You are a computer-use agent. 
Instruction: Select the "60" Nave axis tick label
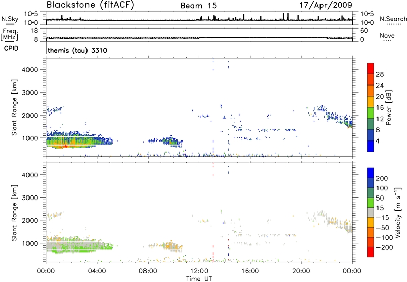(x=364, y=31)
